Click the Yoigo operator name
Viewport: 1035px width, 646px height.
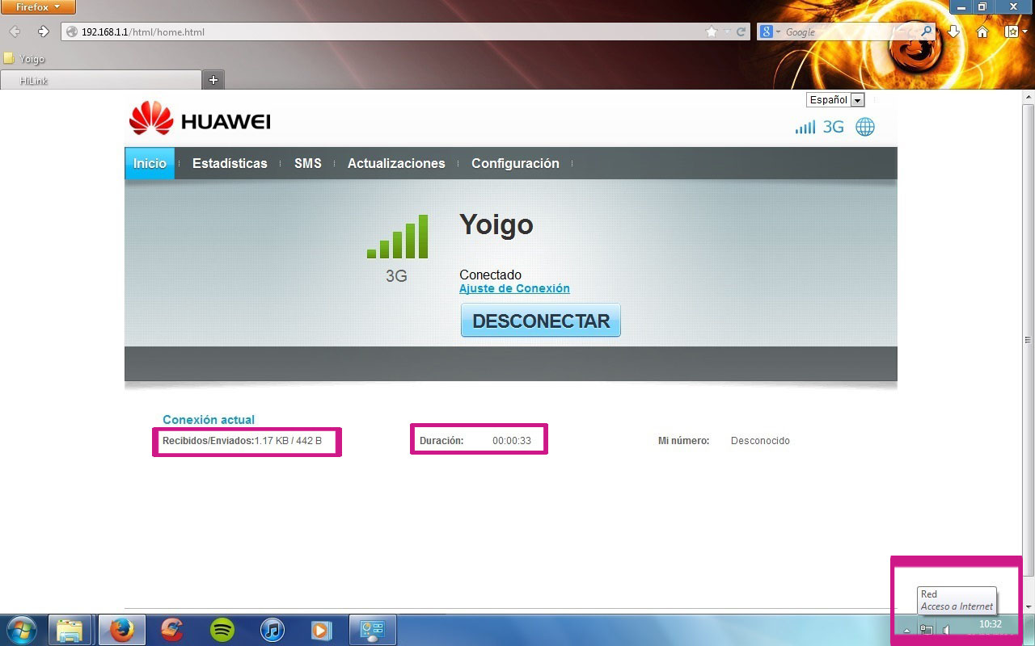coord(496,224)
